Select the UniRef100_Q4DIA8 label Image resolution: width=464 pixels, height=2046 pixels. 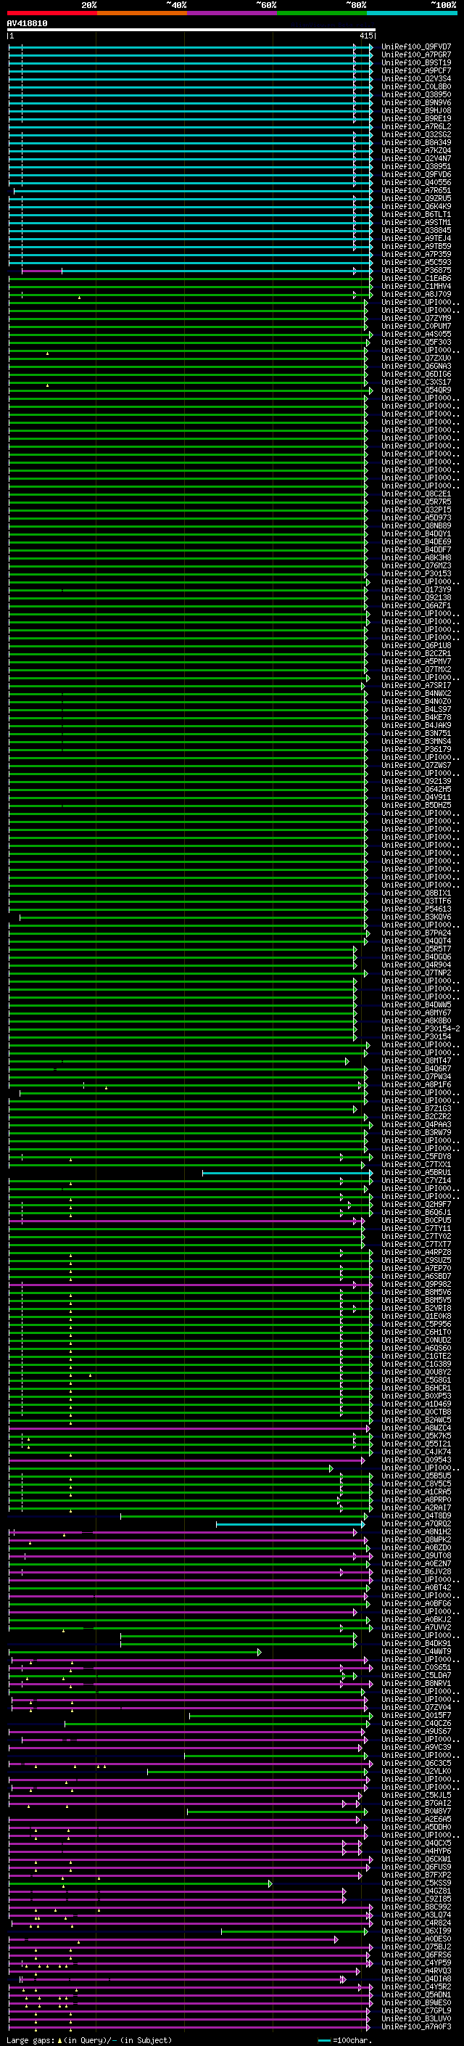[x=415, y=1979]
